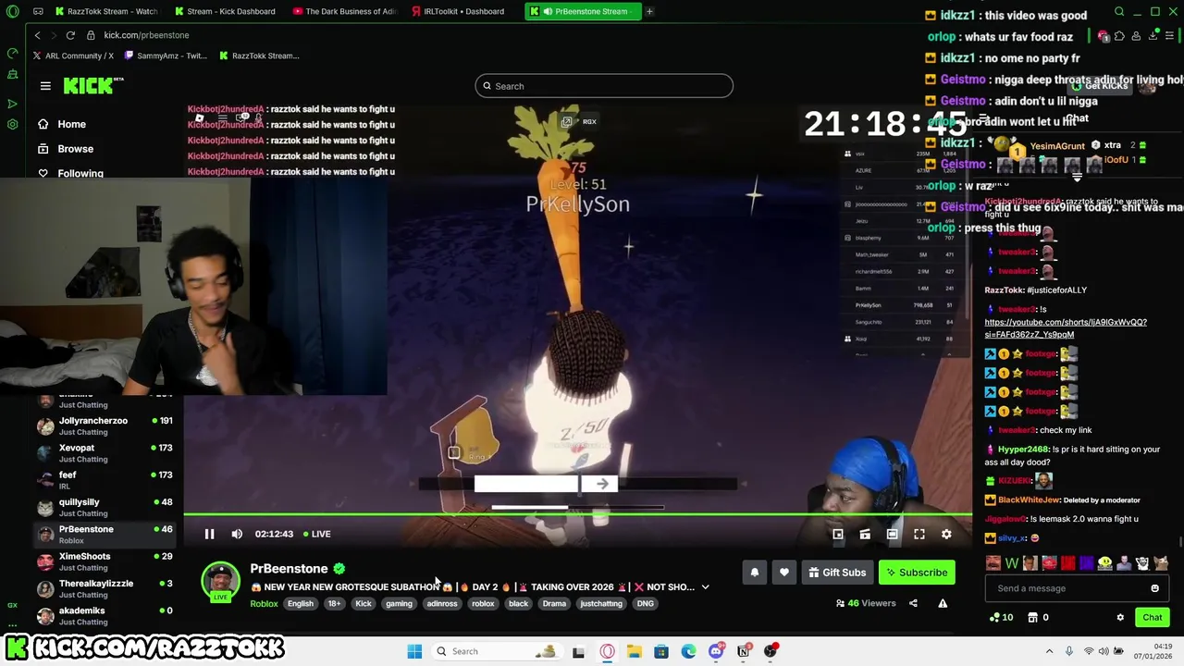
Task: Open browser easy setup menu icon
Action: coord(1170,35)
